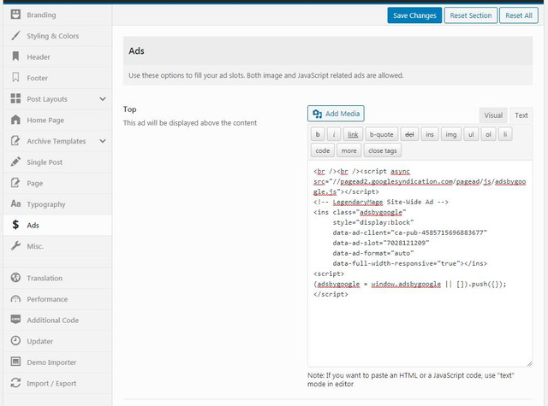Screen dimensions: 548x406
Task: Click the Header bookmark icon
Action: click(15, 56)
